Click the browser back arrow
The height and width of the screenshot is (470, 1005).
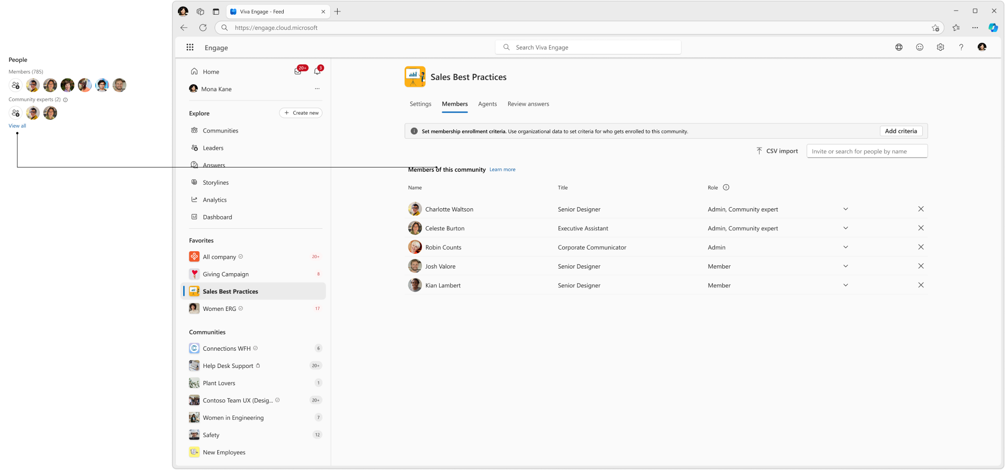click(x=184, y=28)
